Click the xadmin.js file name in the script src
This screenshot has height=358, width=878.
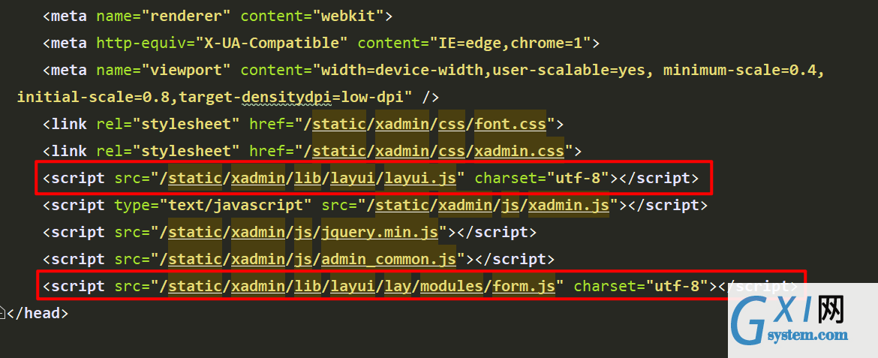tap(569, 205)
